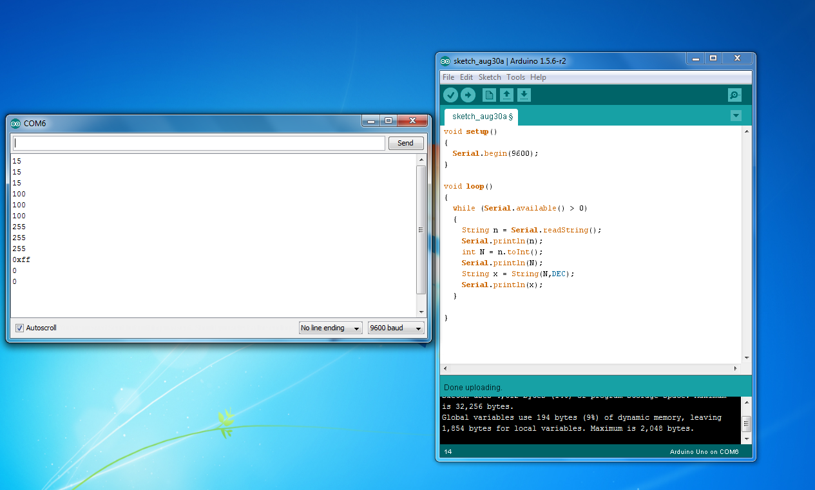Click the Upload arrow icon in Arduino toolbar
This screenshot has width=815, height=490.
468,95
